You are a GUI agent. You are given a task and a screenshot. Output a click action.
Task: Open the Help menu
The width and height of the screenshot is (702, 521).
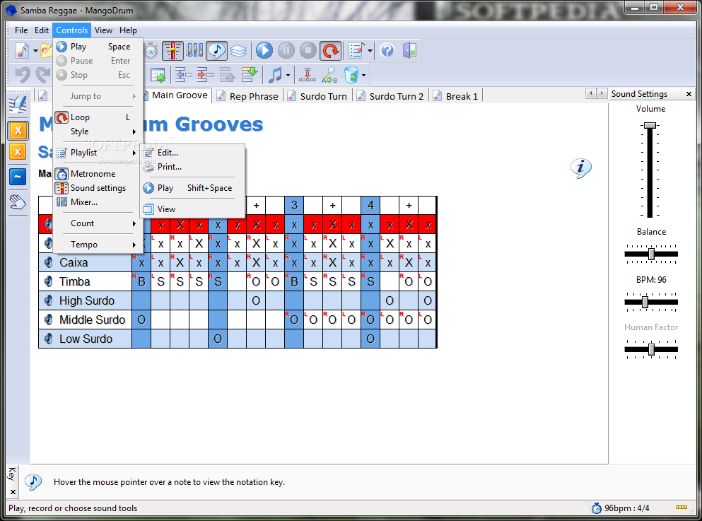click(x=128, y=30)
